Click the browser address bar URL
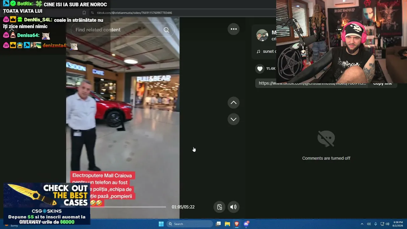Screen dimensions: 407x229 tap(135, 13)
